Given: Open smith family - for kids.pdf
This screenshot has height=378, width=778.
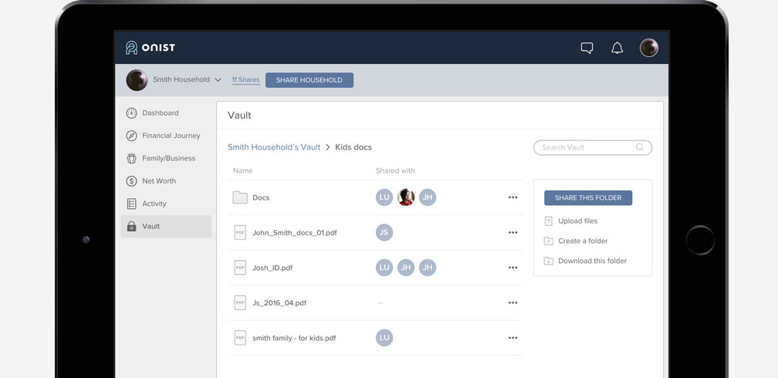Looking at the screenshot, I should (294, 339).
